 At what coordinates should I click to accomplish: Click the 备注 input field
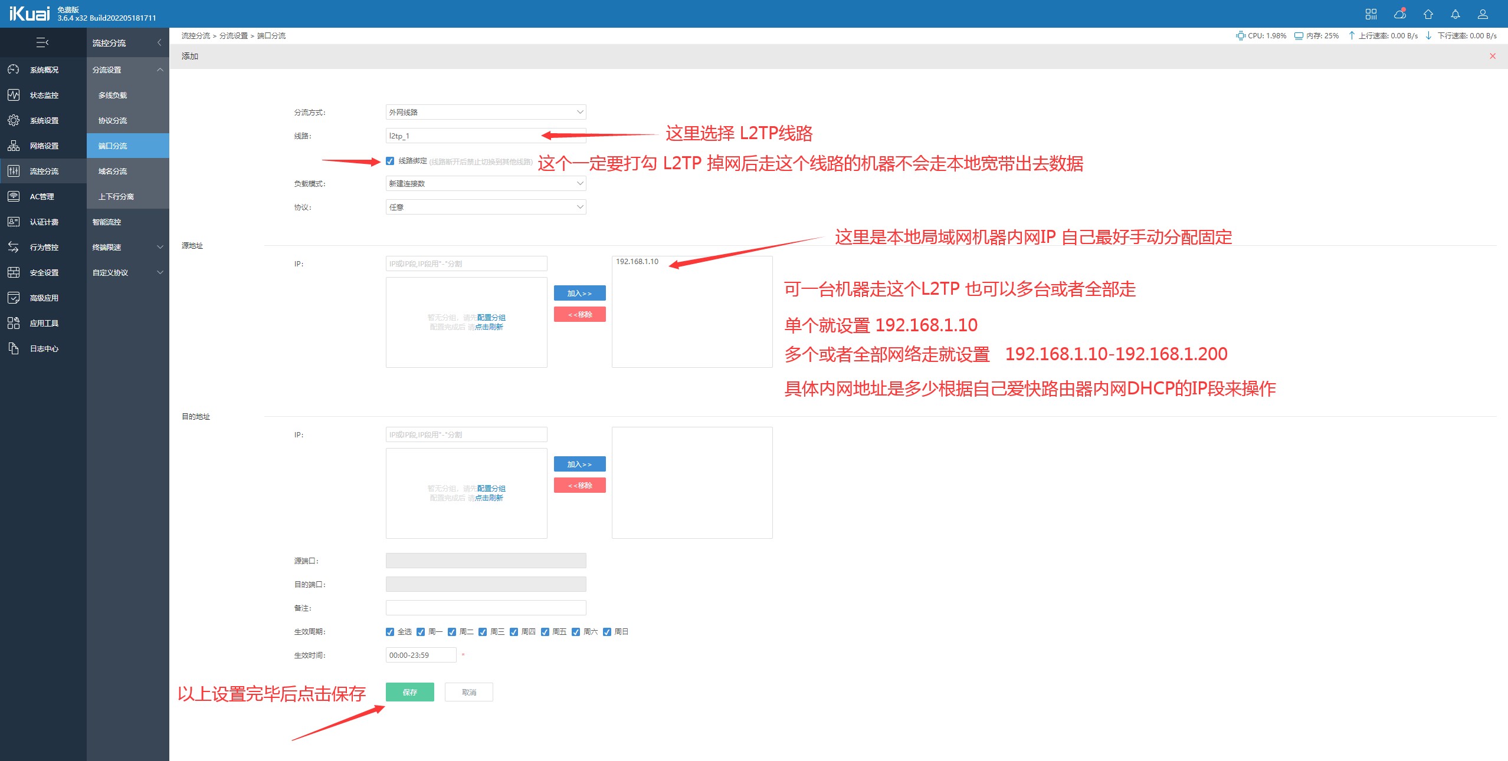486,608
